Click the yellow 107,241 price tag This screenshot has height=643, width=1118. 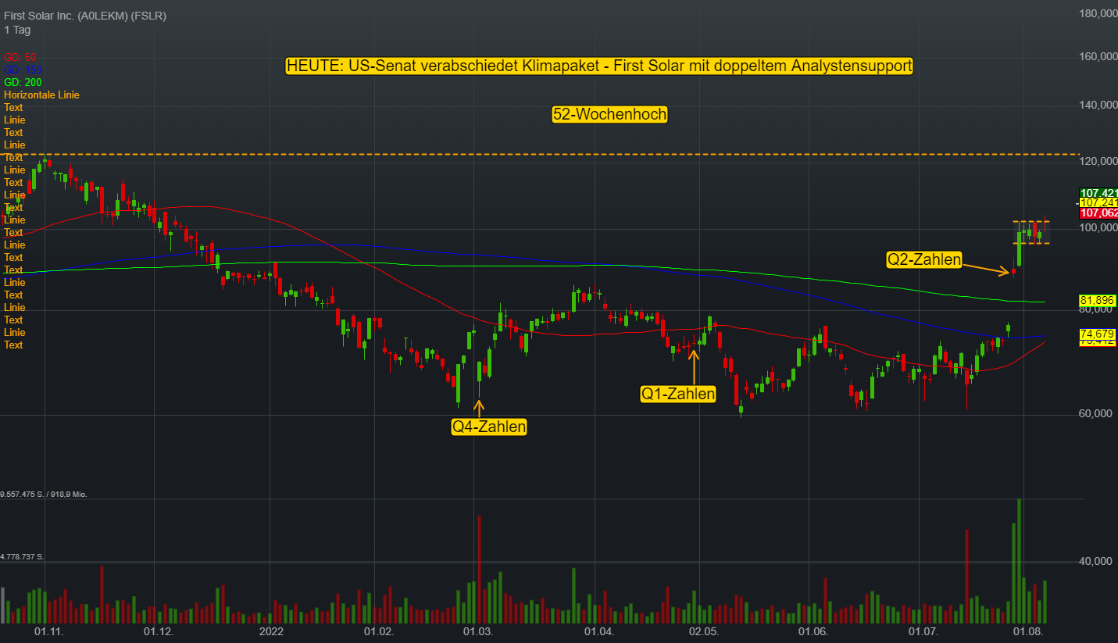(1098, 202)
